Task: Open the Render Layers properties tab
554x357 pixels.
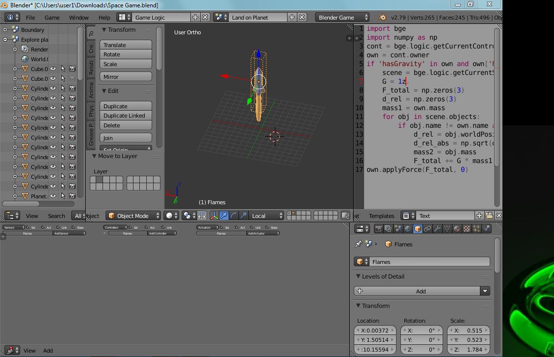Action: pos(388,229)
